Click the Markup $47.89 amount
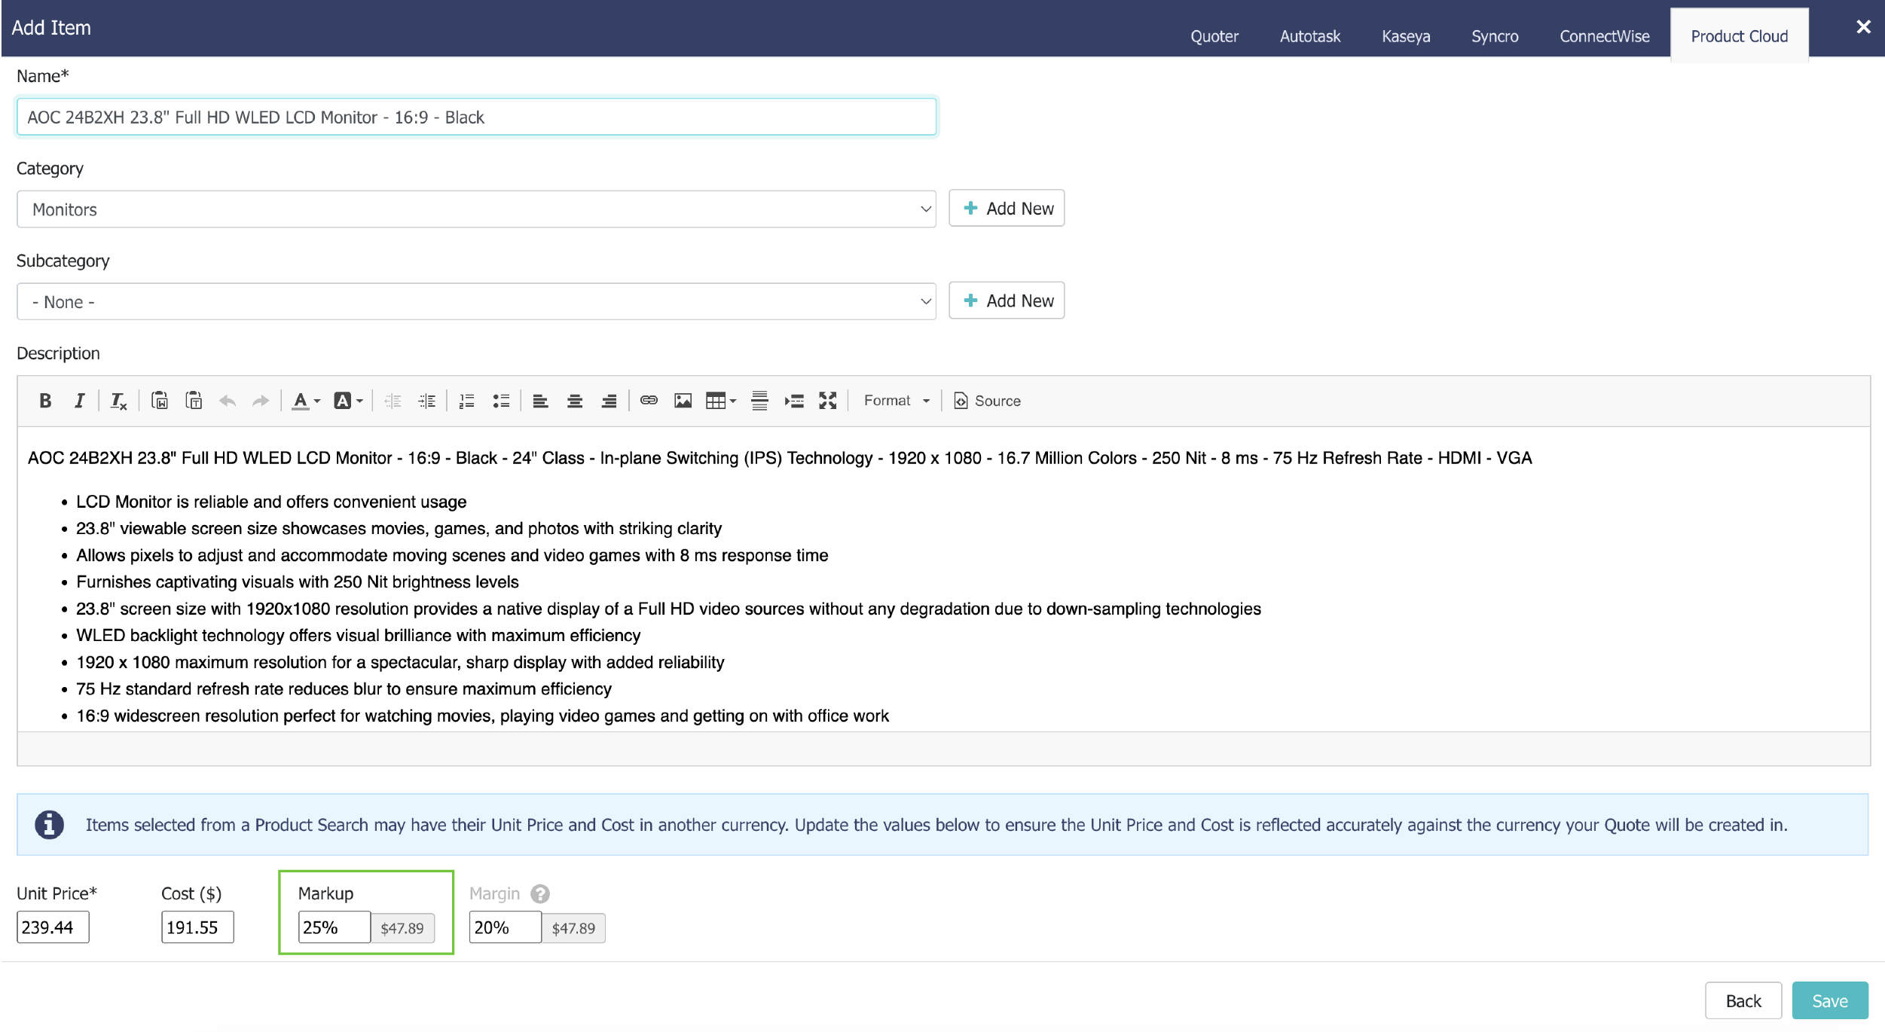Viewport: 1885px width, 1032px height. tap(402, 928)
